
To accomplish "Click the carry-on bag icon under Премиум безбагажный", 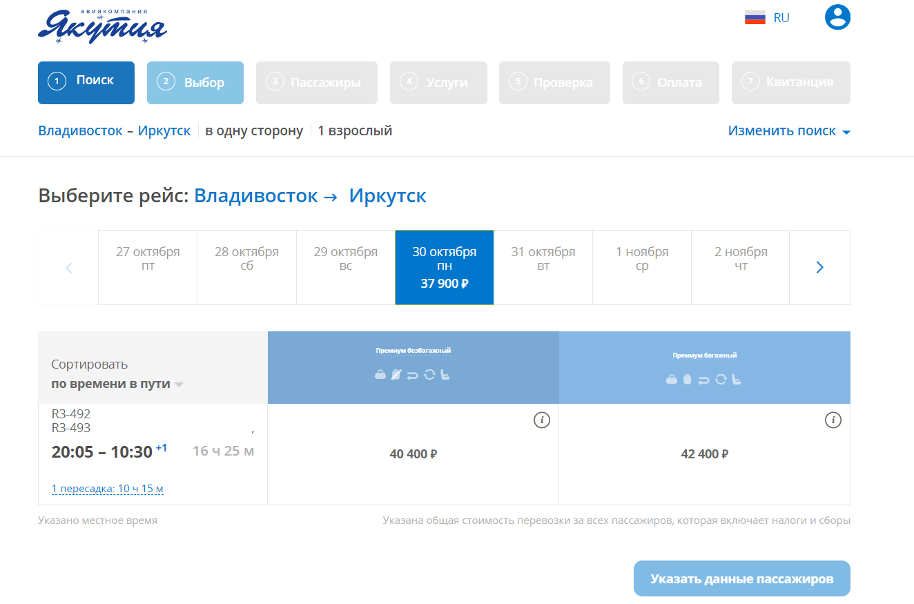I will [x=380, y=375].
